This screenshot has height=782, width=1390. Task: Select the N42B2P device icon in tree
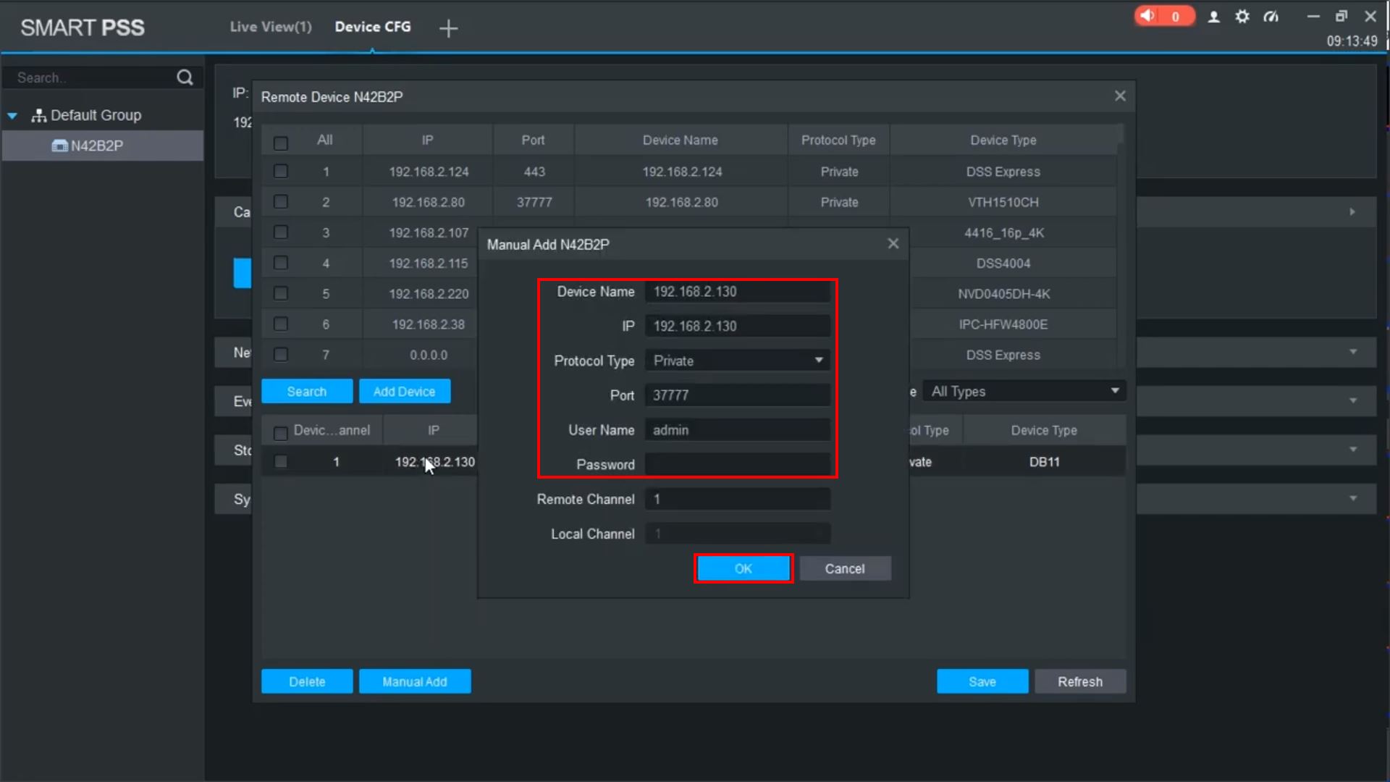[59, 146]
